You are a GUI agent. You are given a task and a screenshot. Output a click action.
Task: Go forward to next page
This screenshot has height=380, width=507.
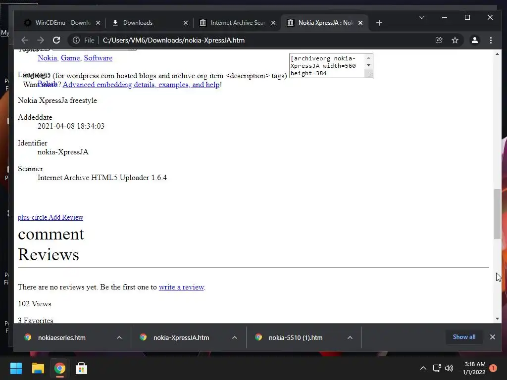coord(41,40)
